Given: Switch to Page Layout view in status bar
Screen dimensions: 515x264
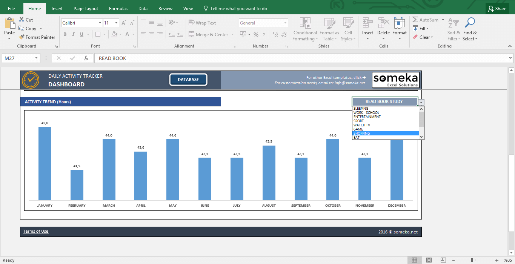Looking at the screenshot, I should [429, 260].
